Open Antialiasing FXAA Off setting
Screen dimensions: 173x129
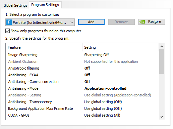click(87, 75)
